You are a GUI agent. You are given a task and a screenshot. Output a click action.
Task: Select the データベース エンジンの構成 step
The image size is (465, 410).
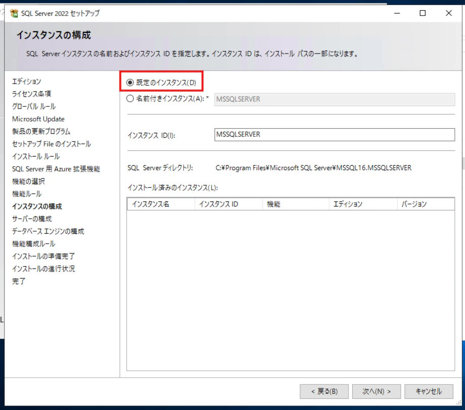tap(48, 231)
